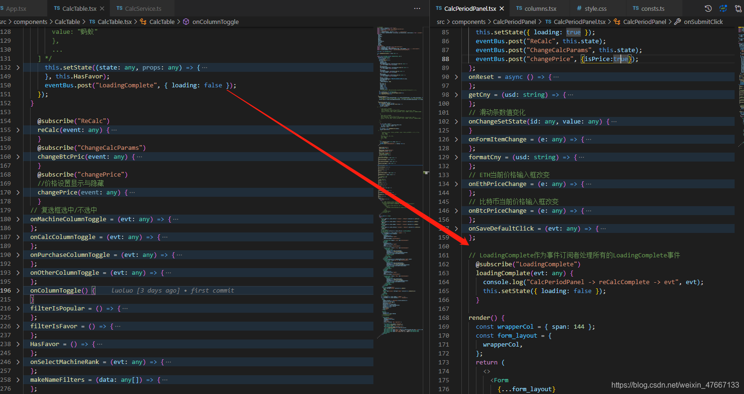Expand folded HasFavor function

18,344
